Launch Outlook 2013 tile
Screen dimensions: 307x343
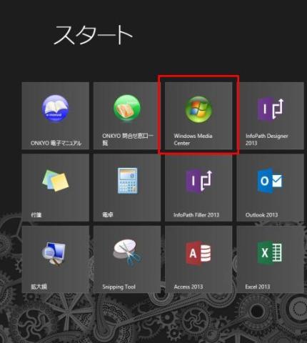(271, 188)
